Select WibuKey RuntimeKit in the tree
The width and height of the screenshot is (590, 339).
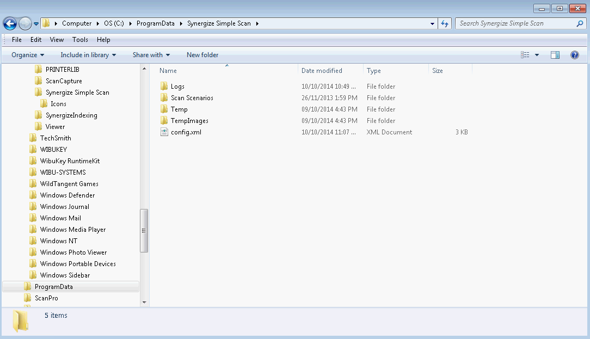(70, 161)
